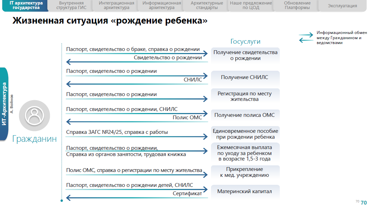The image size is (369, 207).
Task: Go to Архитектурные стандарты tab
Action: [207, 5]
